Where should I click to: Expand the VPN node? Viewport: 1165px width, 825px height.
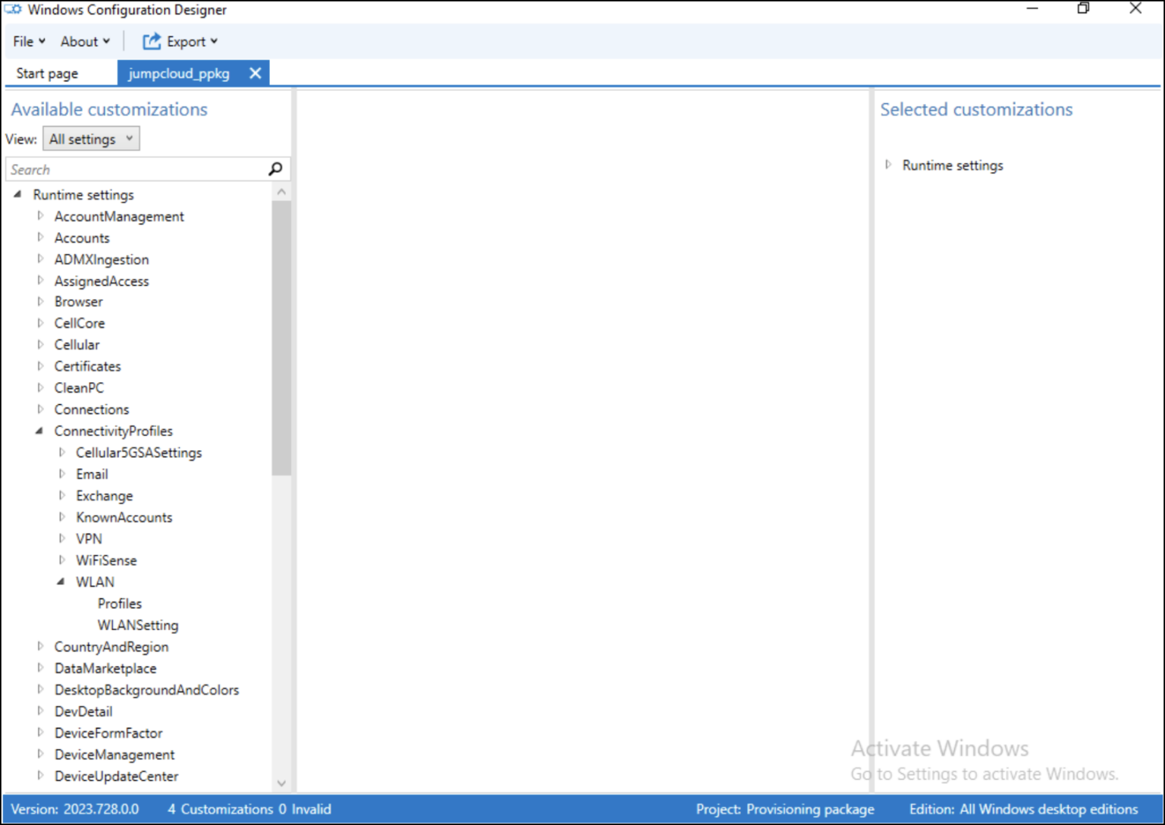pos(61,538)
